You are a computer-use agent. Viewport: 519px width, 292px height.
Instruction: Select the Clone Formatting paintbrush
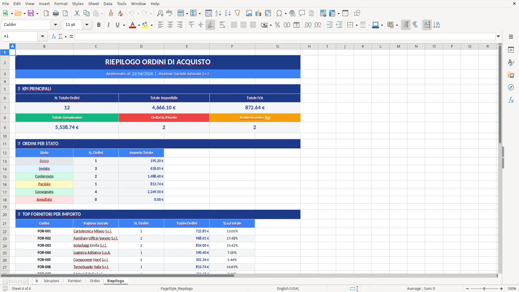(x=111, y=13)
